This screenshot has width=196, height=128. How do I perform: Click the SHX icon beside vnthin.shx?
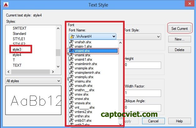71,116
